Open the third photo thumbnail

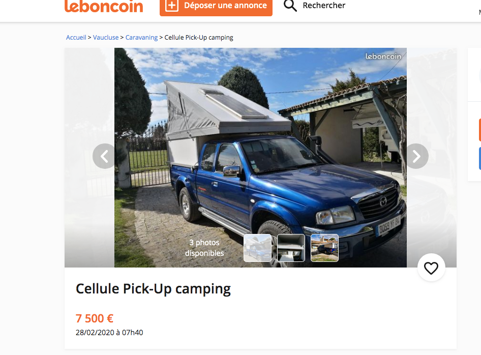[x=324, y=248]
